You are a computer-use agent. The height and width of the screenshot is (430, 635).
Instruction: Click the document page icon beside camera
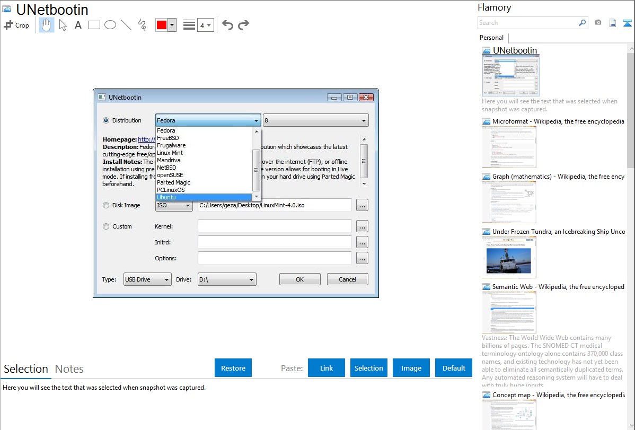(x=613, y=23)
